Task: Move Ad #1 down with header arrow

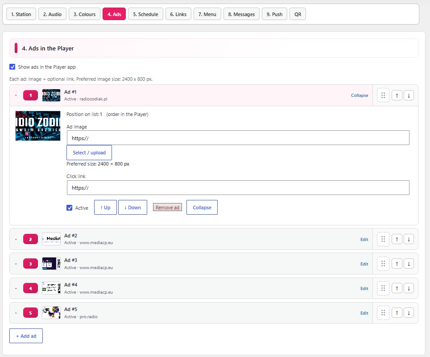Action: [x=409, y=95]
